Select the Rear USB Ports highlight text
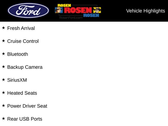The height and width of the screenshot is (126, 168). click(25, 119)
